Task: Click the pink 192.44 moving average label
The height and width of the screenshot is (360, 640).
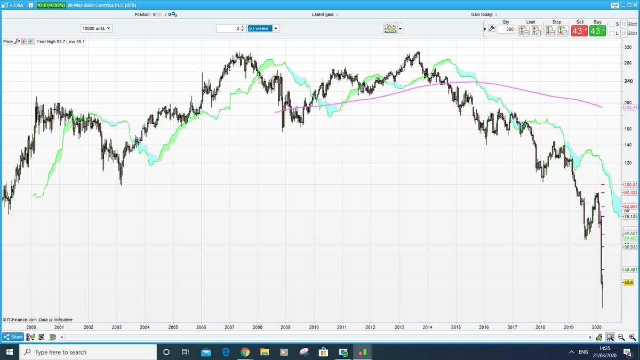Action: (631, 107)
